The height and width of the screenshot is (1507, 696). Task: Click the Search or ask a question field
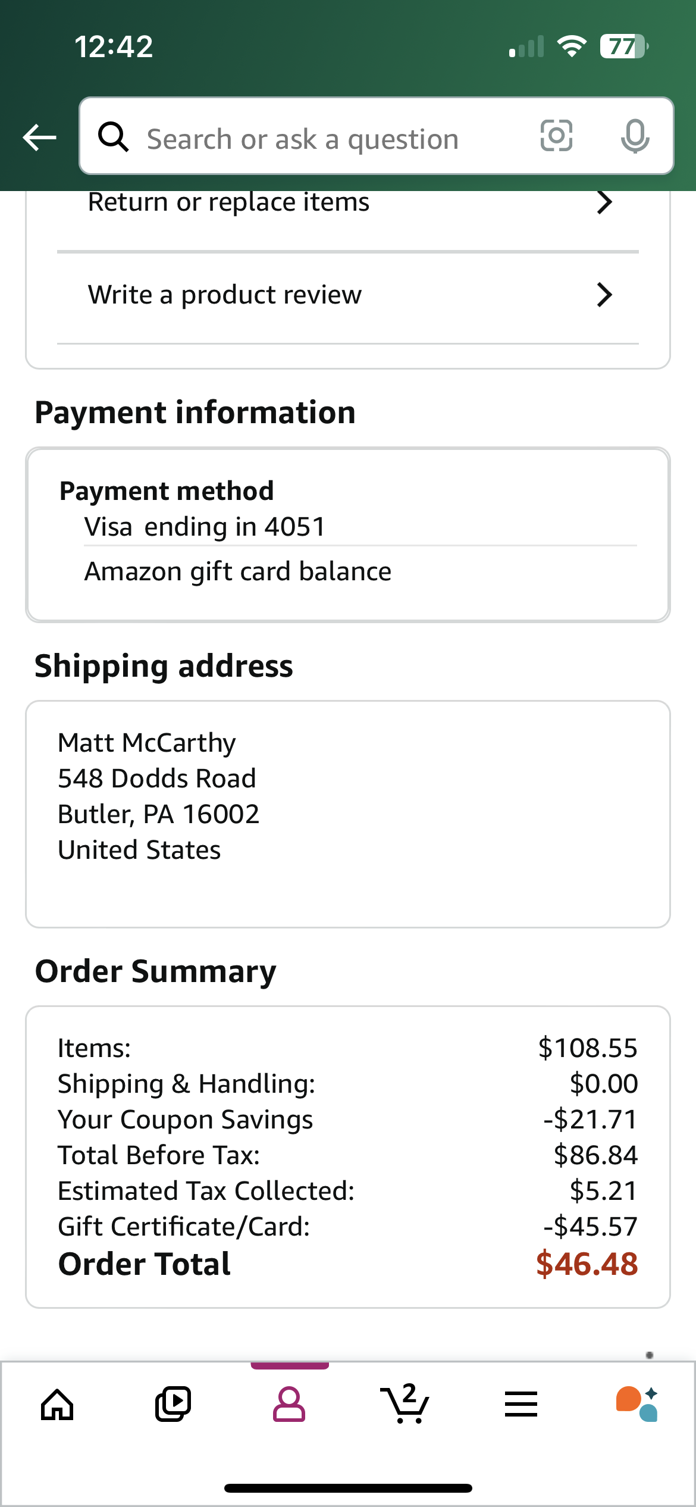tap(333, 138)
